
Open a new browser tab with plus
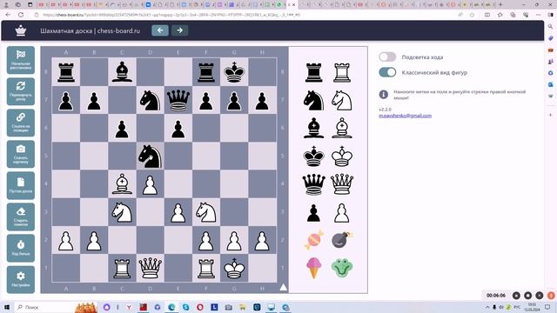click(500, 4)
